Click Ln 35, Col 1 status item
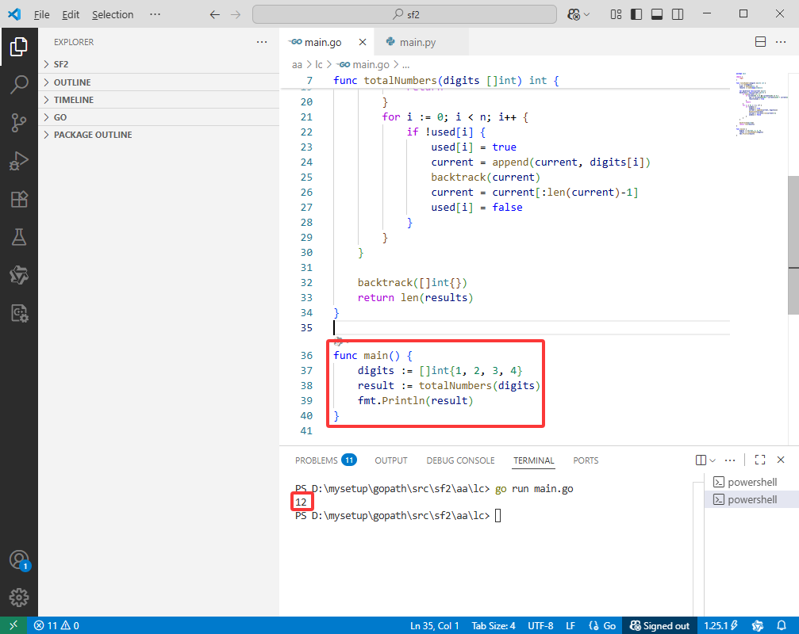Screen dimensions: 799x634 tap(435, 625)
